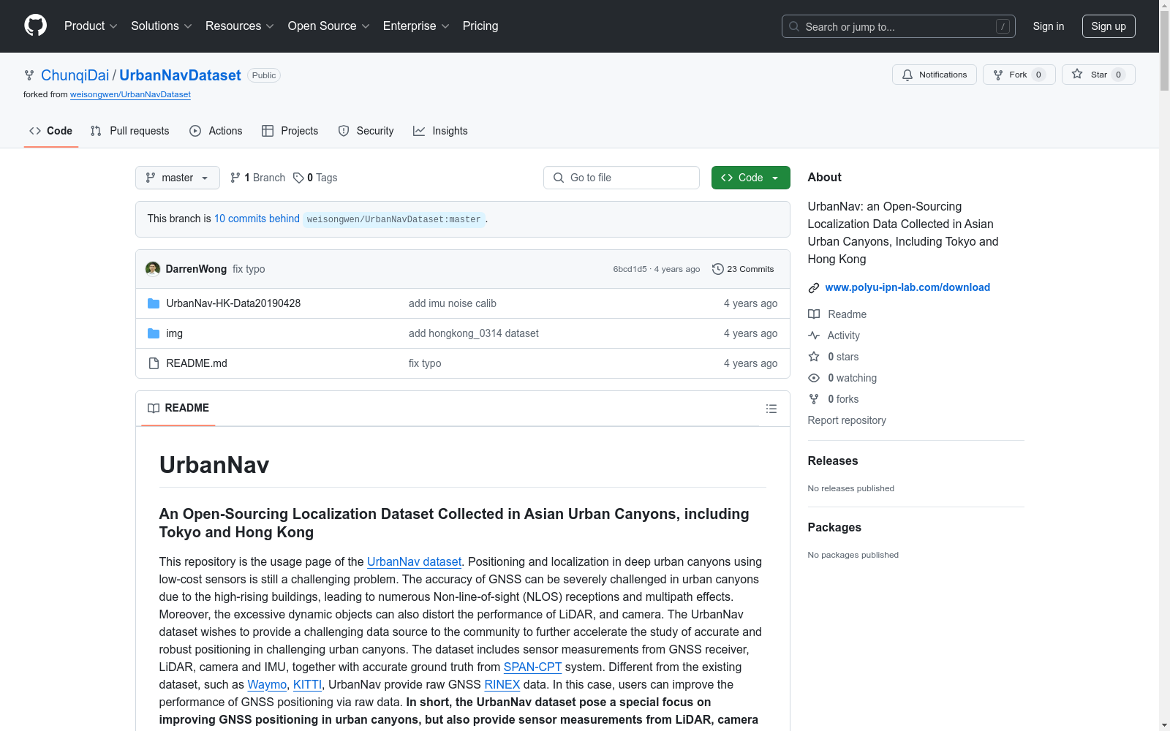Click the book icon next to Readme
This screenshot has width=1170, height=731.
tap(814, 314)
